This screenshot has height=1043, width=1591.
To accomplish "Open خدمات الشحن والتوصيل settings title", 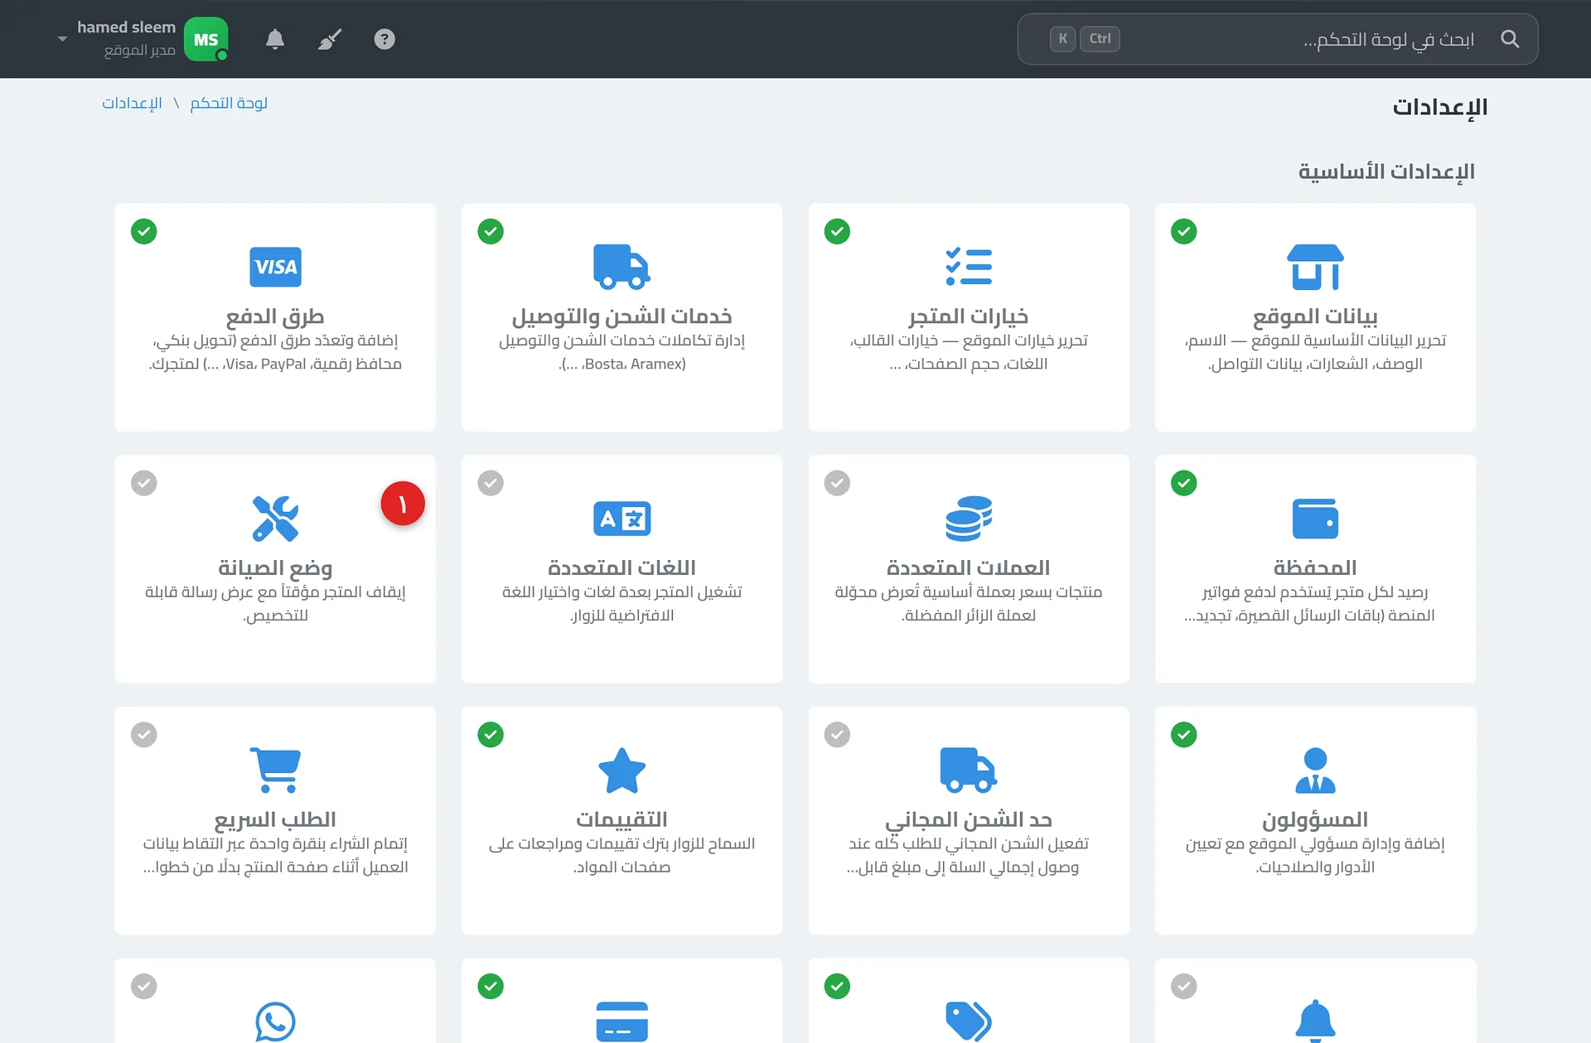I will pos(621,316).
